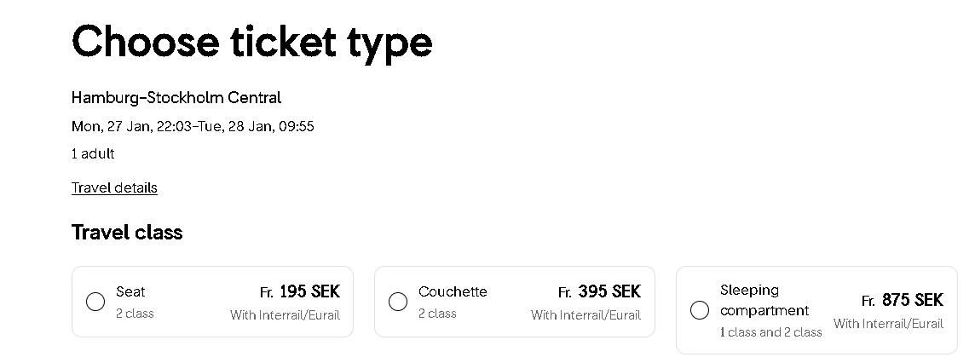Click "With Interrail/Eurail" under the Couchette price
Screen dimensions: 975x363
586,315
